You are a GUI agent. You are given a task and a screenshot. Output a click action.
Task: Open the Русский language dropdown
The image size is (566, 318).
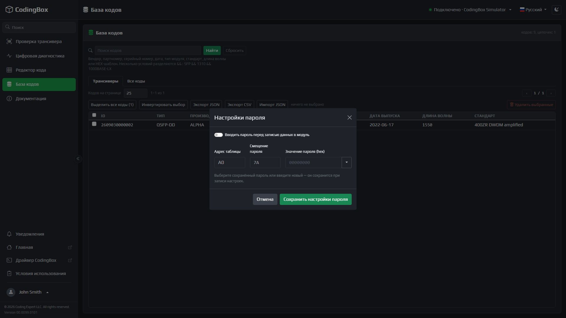[533, 10]
